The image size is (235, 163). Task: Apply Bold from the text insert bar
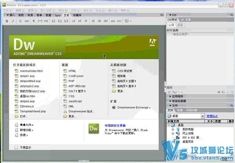7,21
